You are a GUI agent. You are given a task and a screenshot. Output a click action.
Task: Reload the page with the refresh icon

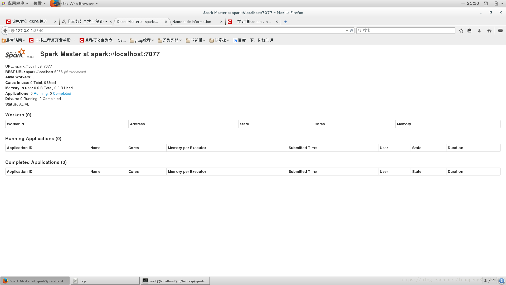351,31
